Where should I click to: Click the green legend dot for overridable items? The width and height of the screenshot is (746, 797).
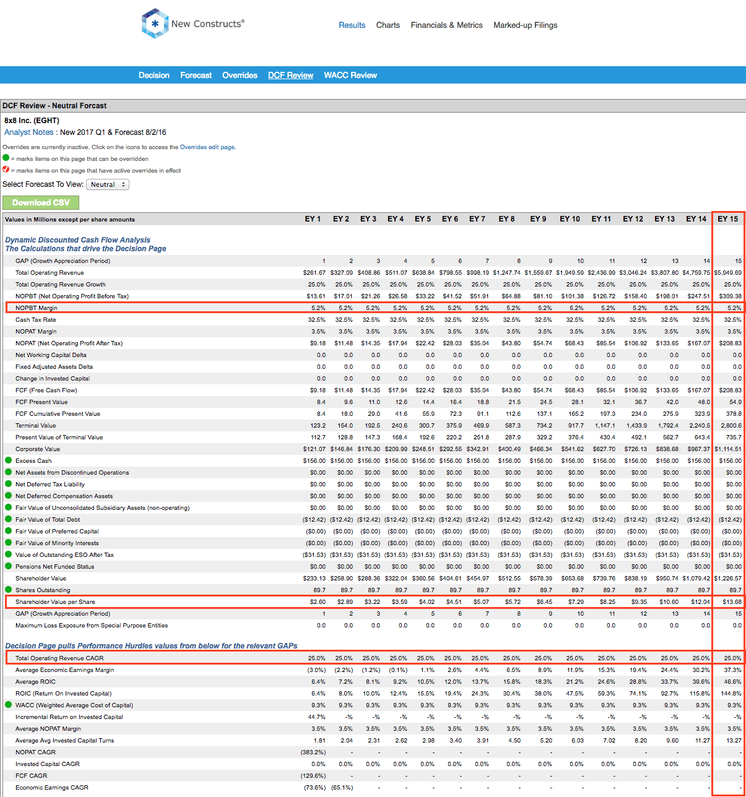point(6,158)
